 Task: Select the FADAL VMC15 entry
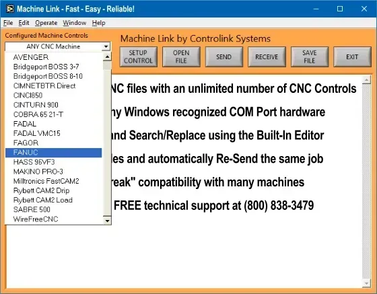pyautogui.click(x=53, y=133)
